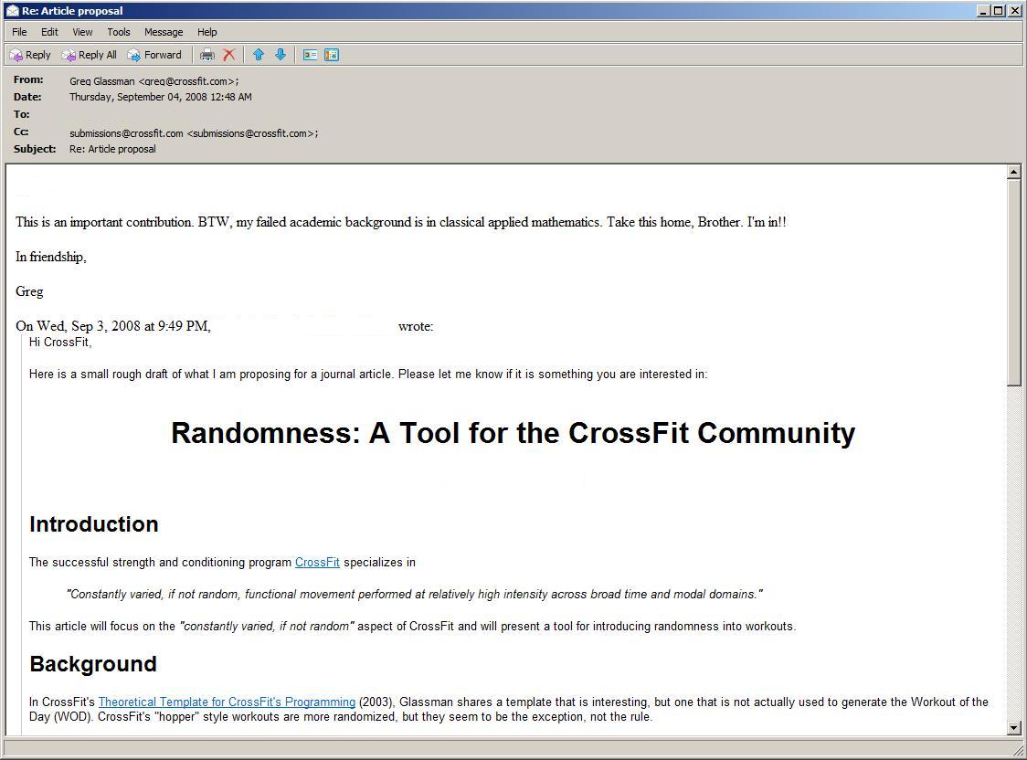Open the Calendar icon in the toolbar
The height and width of the screenshot is (760, 1027).
pos(332,55)
